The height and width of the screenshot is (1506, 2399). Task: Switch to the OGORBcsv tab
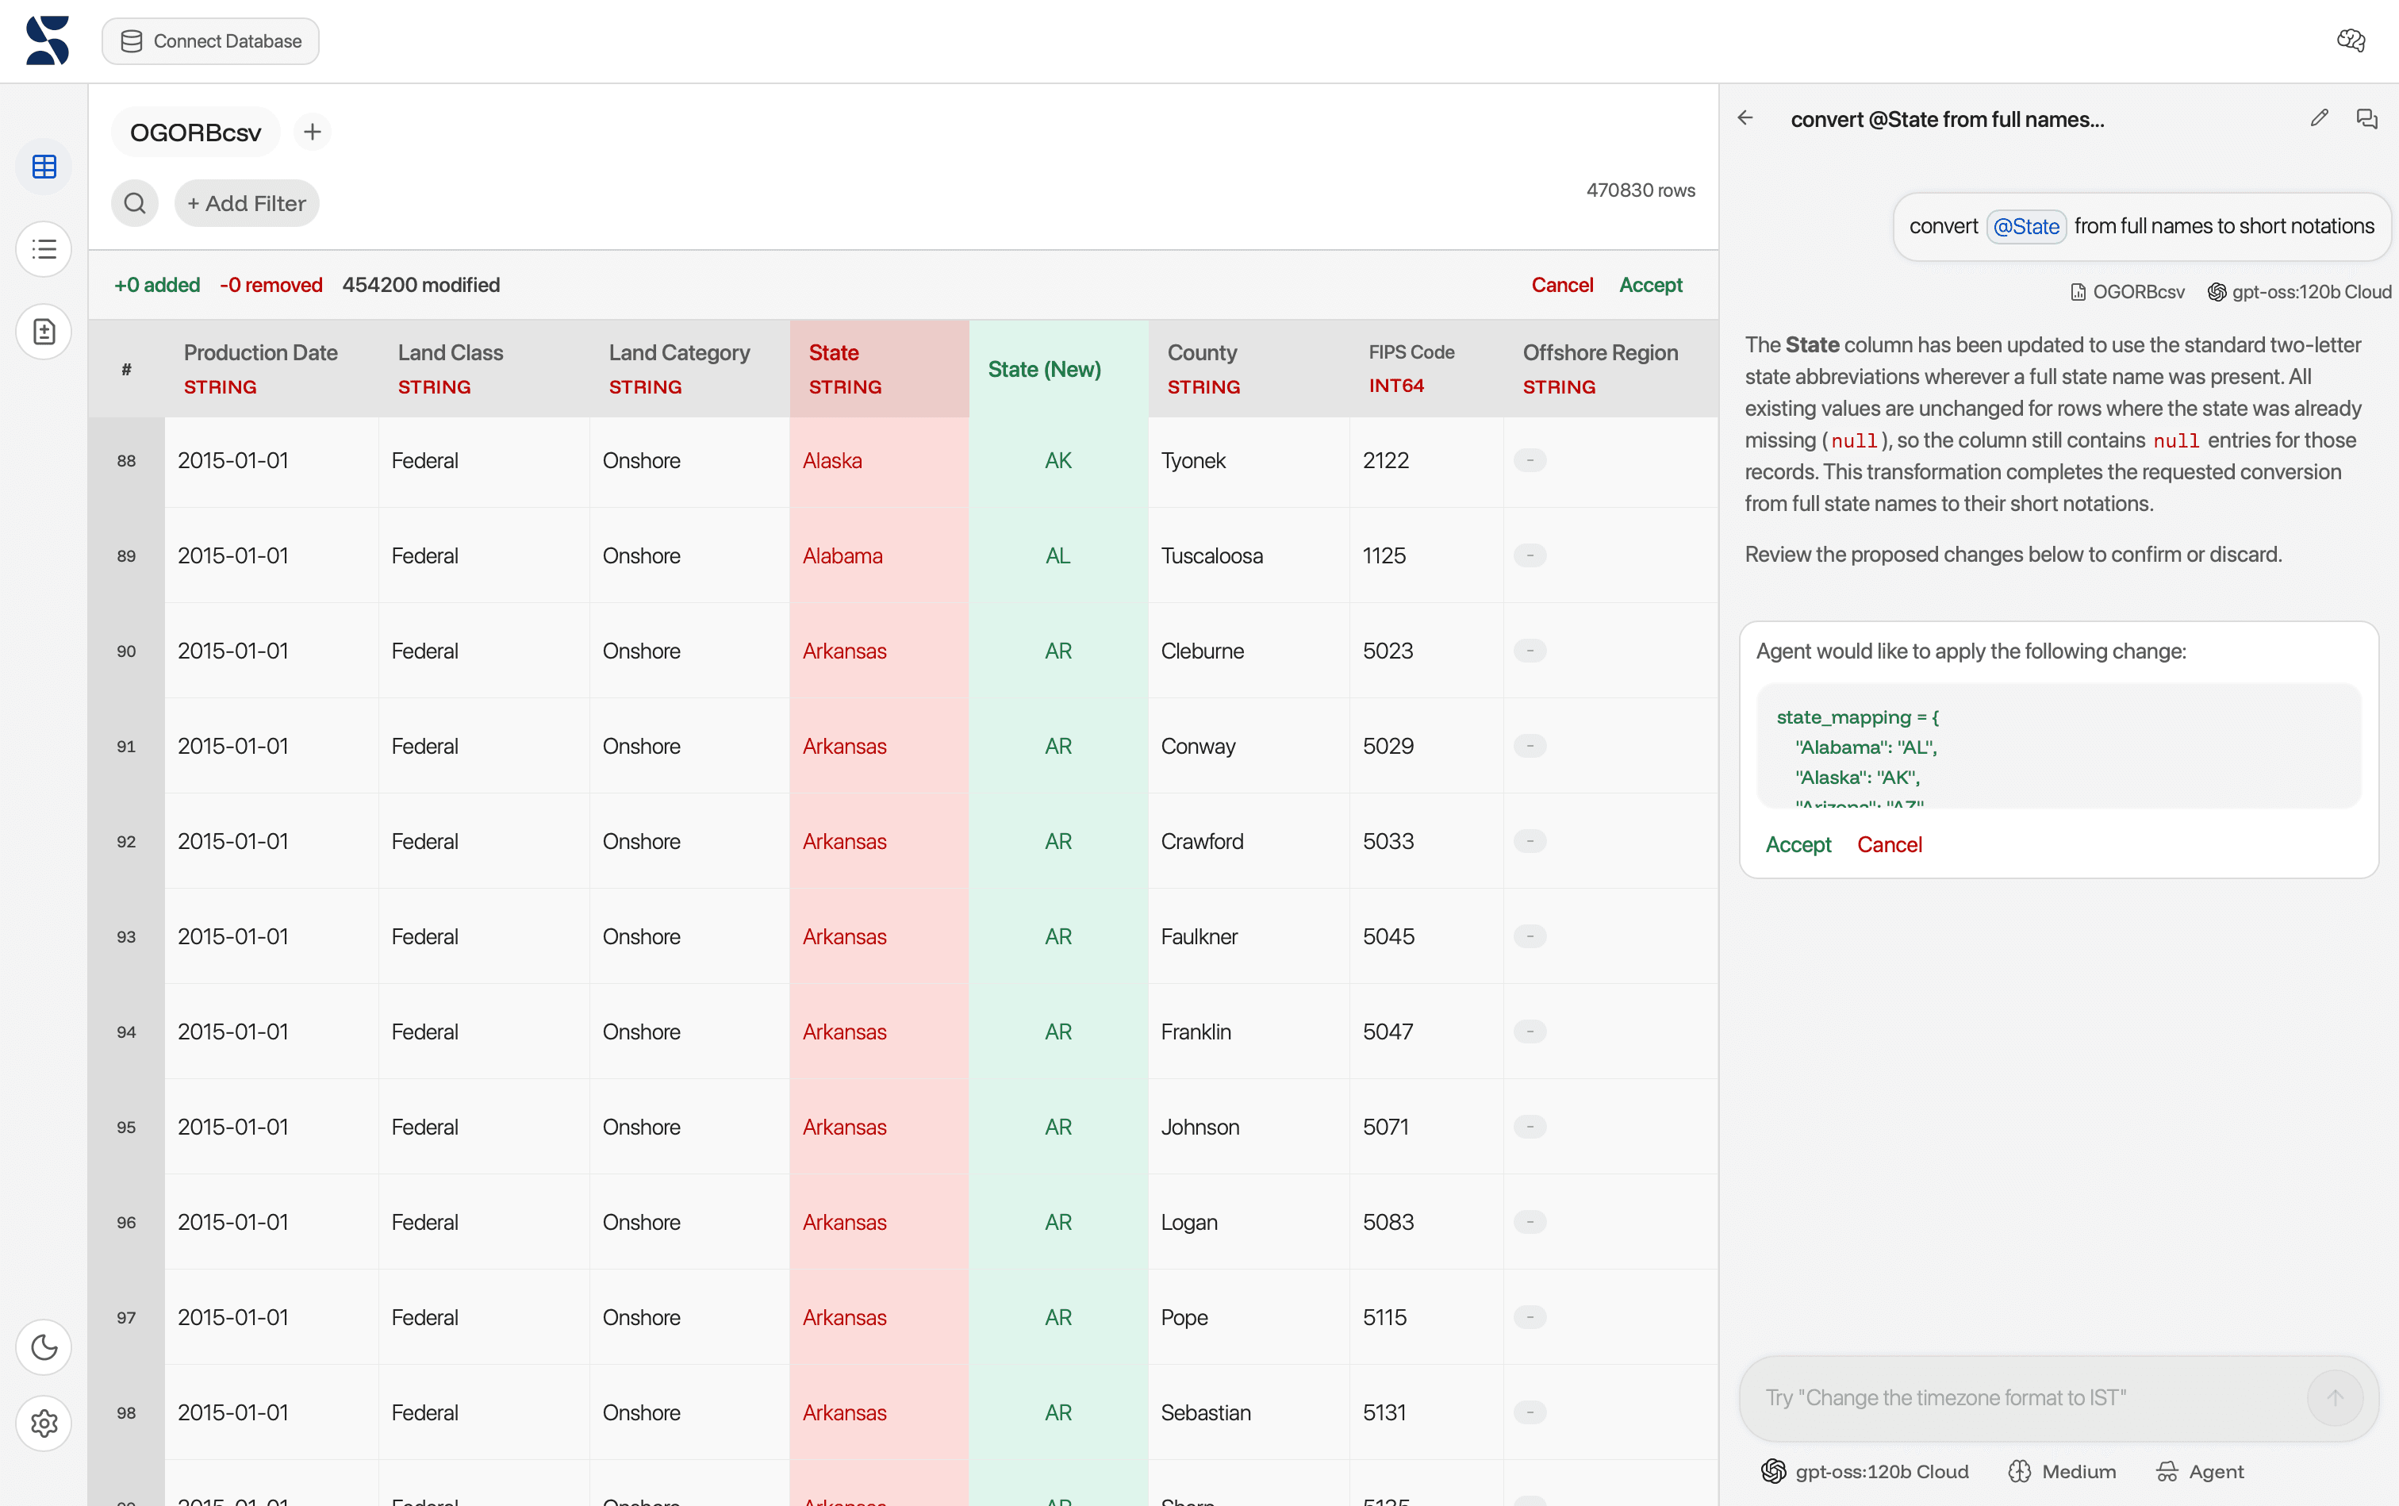click(195, 133)
